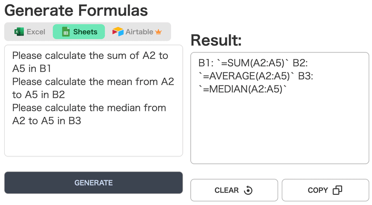Image resolution: width=372 pixels, height=205 pixels.
Task: Click the CLEAR button text
Action: pyautogui.click(x=226, y=190)
